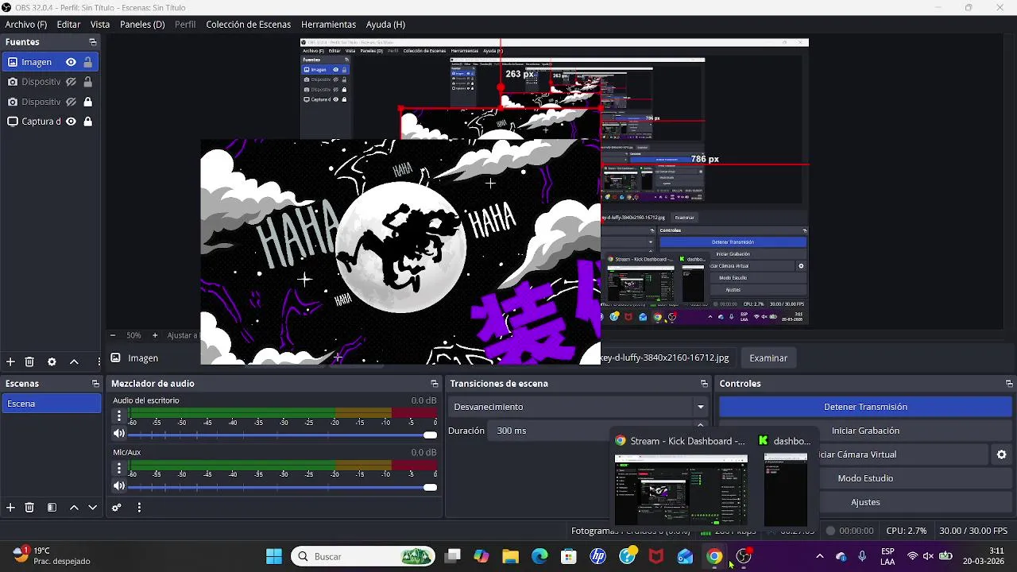The image size is (1017, 572).
Task: Move scene down in Escenas list
Action: tap(93, 507)
